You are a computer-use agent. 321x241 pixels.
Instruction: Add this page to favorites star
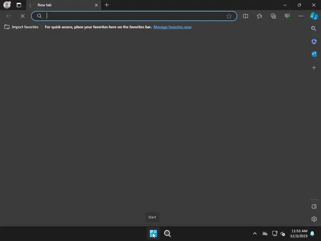229,16
